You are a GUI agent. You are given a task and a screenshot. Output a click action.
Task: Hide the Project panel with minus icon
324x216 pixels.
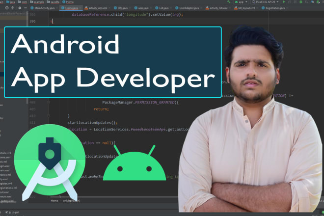pyautogui.click(x=26, y=8)
